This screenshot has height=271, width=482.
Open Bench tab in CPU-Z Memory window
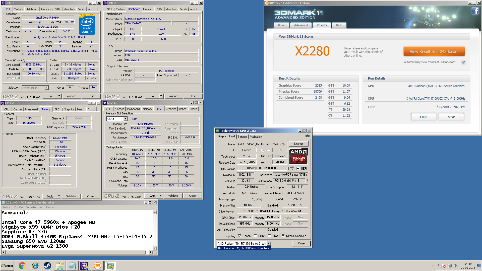tap(81, 109)
